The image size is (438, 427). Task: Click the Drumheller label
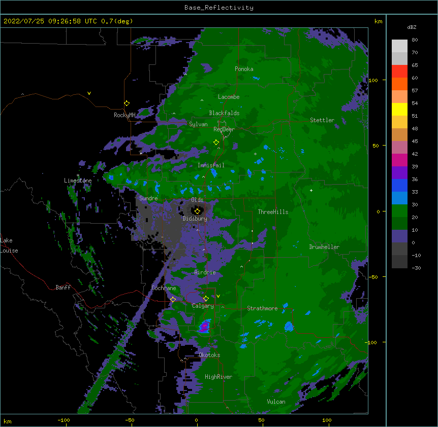click(x=324, y=247)
